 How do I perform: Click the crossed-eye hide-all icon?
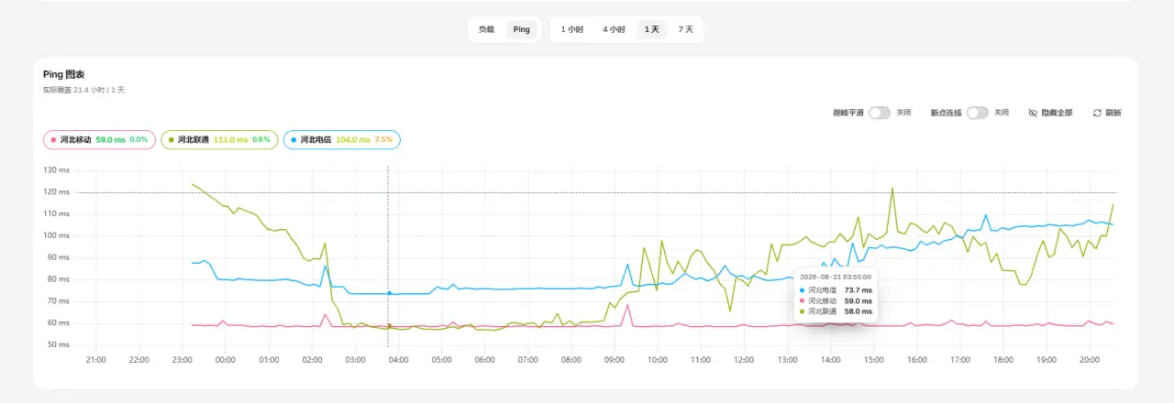coord(1033,113)
